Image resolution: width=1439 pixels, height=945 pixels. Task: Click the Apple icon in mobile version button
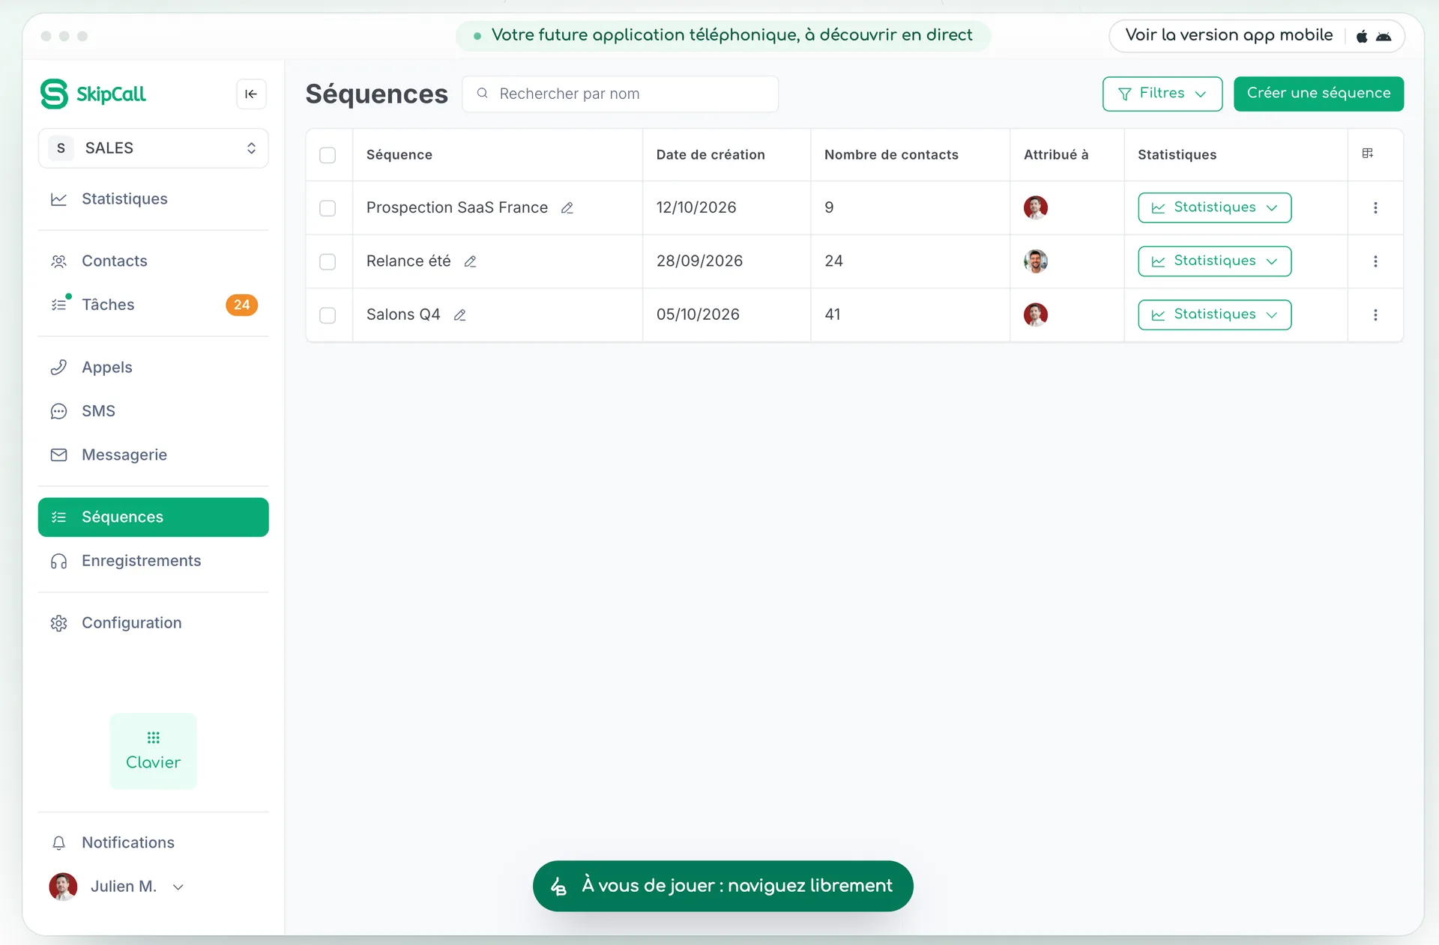click(x=1362, y=36)
